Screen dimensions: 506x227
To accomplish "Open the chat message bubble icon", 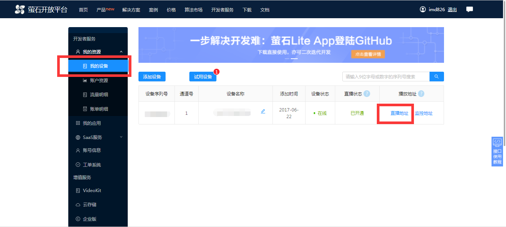I will (470, 10).
